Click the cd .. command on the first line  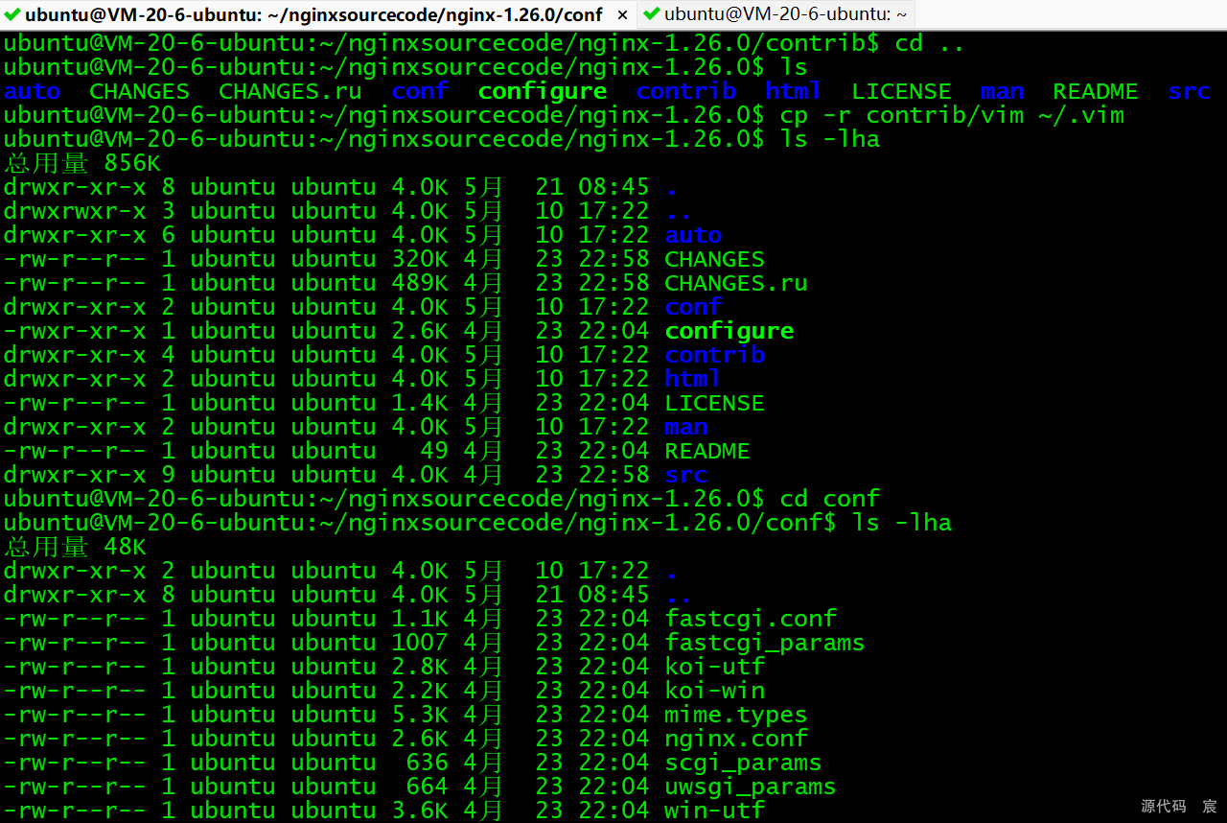pyautogui.click(x=930, y=43)
